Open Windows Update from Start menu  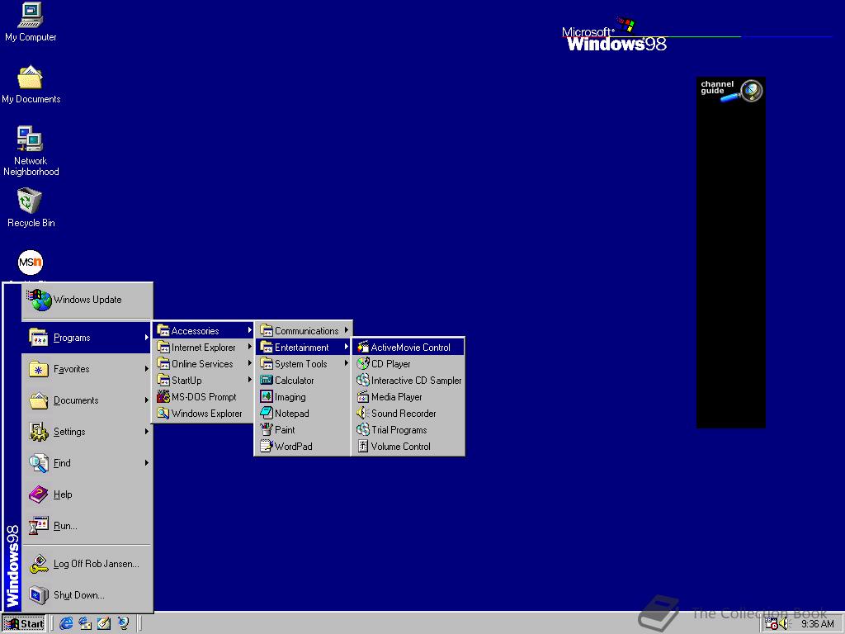(87, 300)
